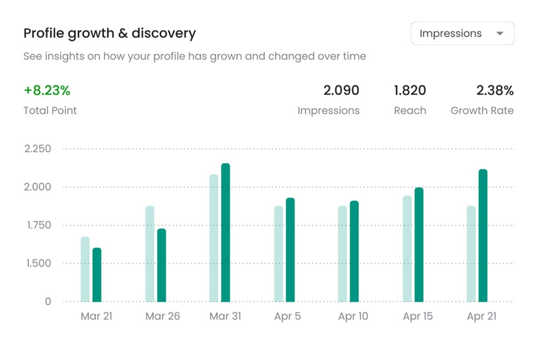This screenshot has height=347, width=538.
Task: Click the dark green Apr 10 bar
Action: coord(354,251)
